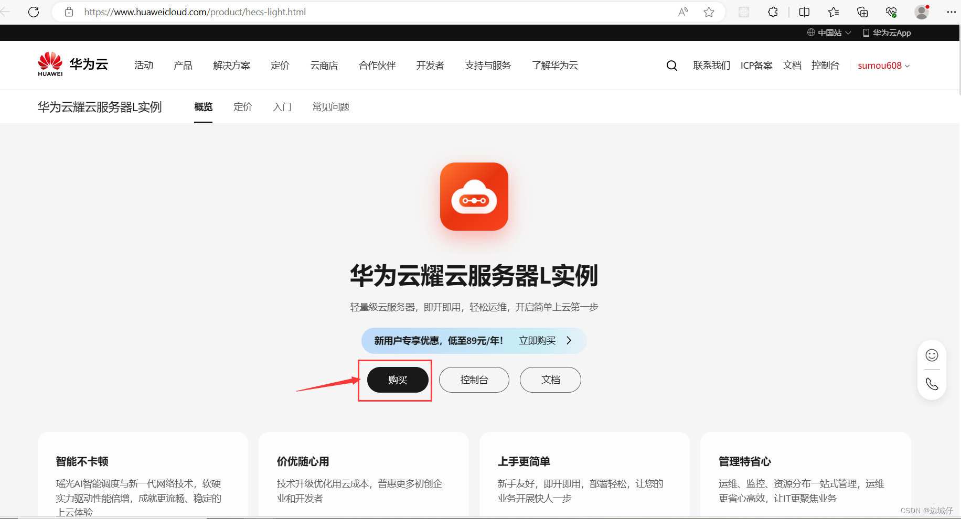The image size is (961, 519).
Task: Select the 入门 tab
Action: pyautogui.click(x=282, y=107)
